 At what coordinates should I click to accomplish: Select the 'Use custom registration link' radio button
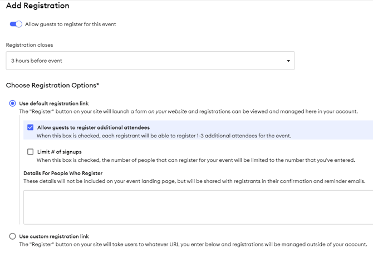click(x=12, y=236)
